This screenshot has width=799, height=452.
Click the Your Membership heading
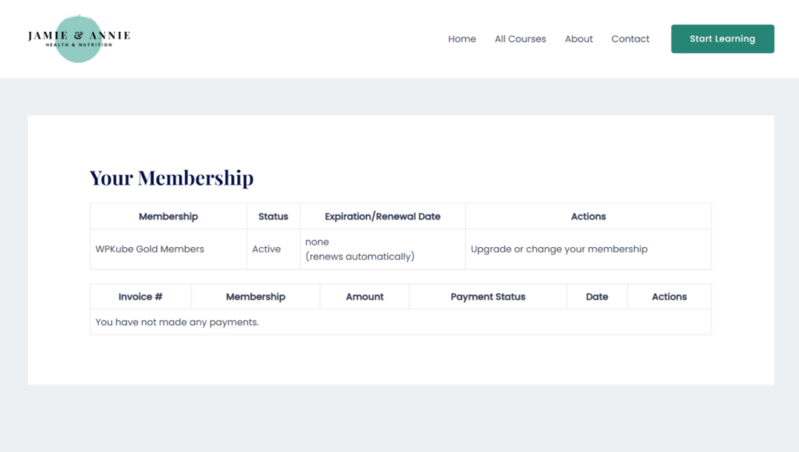tap(172, 178)
